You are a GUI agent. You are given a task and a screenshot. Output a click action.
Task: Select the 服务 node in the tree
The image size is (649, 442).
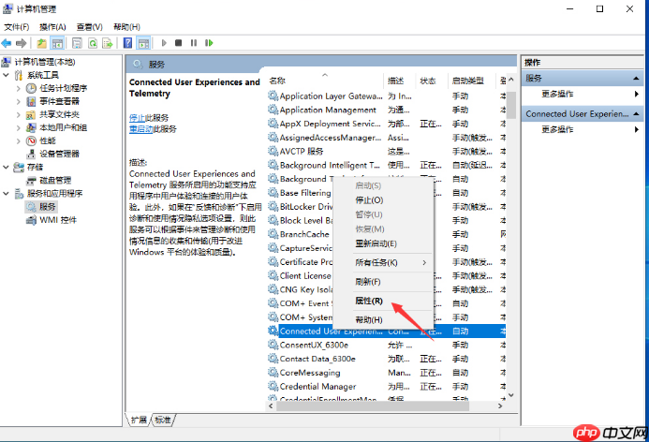click(47, 207)
